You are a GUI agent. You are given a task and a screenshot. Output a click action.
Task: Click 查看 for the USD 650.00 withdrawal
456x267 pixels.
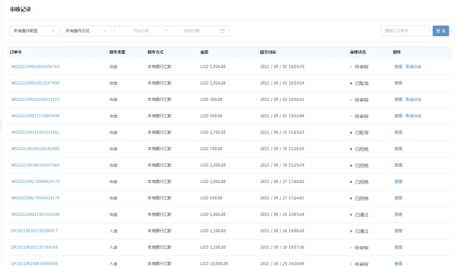(x=398, y=198)
